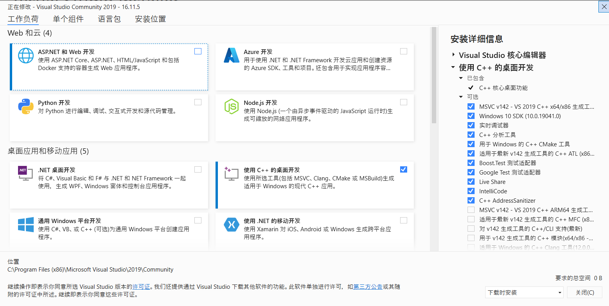Click the install path C:\Program Files (x86) text
The width and height of the screenshot is (609, 306).
pyautogui.click(x=91, y=270)
